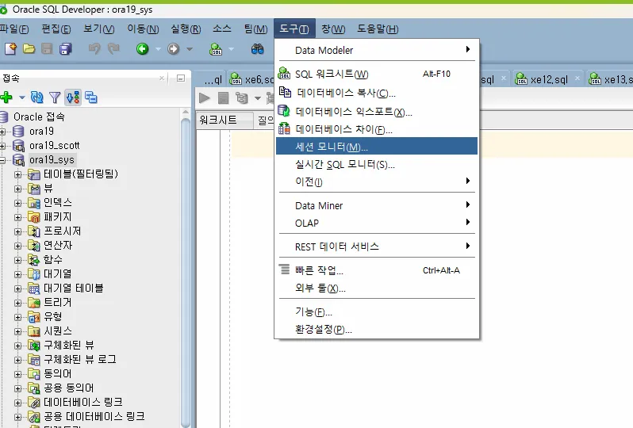The image size is (633, 428).
Task: Open SQL worksheet from main toolbar icon
Action: pos(216,49)
